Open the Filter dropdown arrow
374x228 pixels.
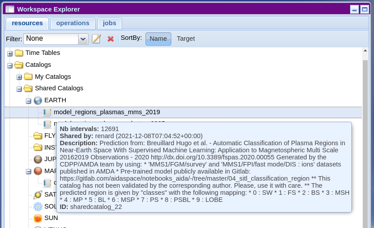coord(83,39)
